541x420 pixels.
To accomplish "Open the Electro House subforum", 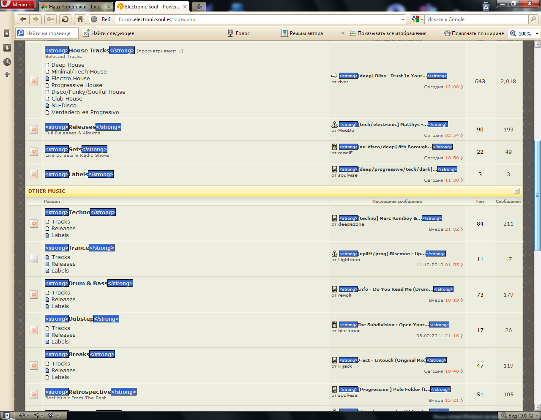I will [71, 79].
